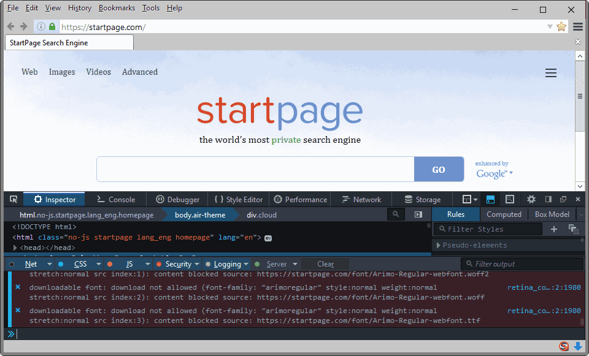Open the browser hamburger menu
This screenshot has width=589, height=356.
click(578, 26)
